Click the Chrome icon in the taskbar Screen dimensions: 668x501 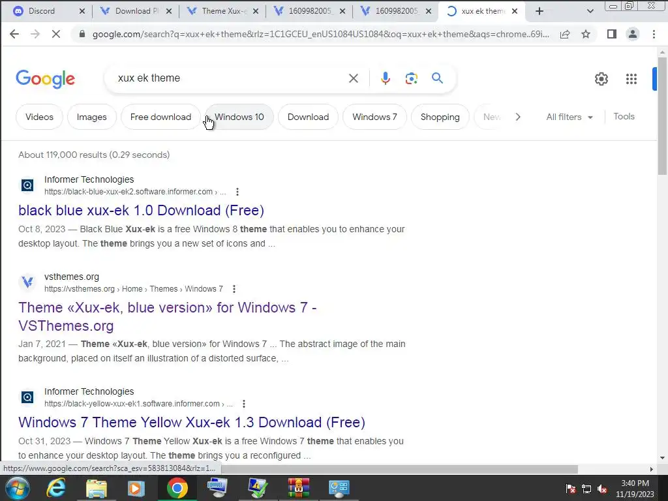[177, 488]
